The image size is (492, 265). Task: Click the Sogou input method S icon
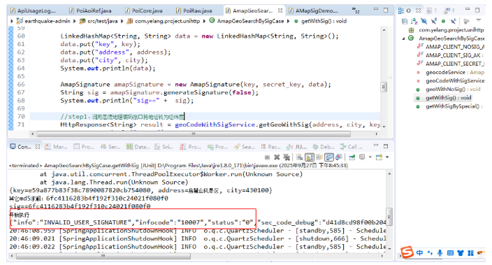(407, 252)
